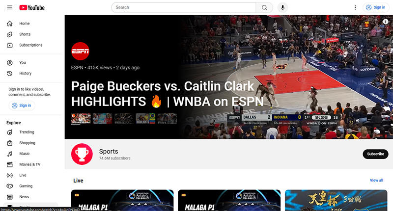
Task: Click the Shorts icon
Action: (x=9, y=34)
